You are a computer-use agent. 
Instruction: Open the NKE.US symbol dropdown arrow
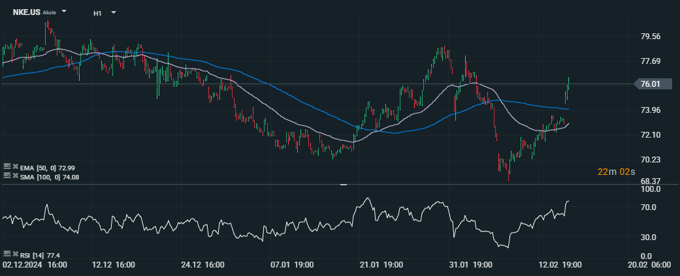click(x=64, y=11)
